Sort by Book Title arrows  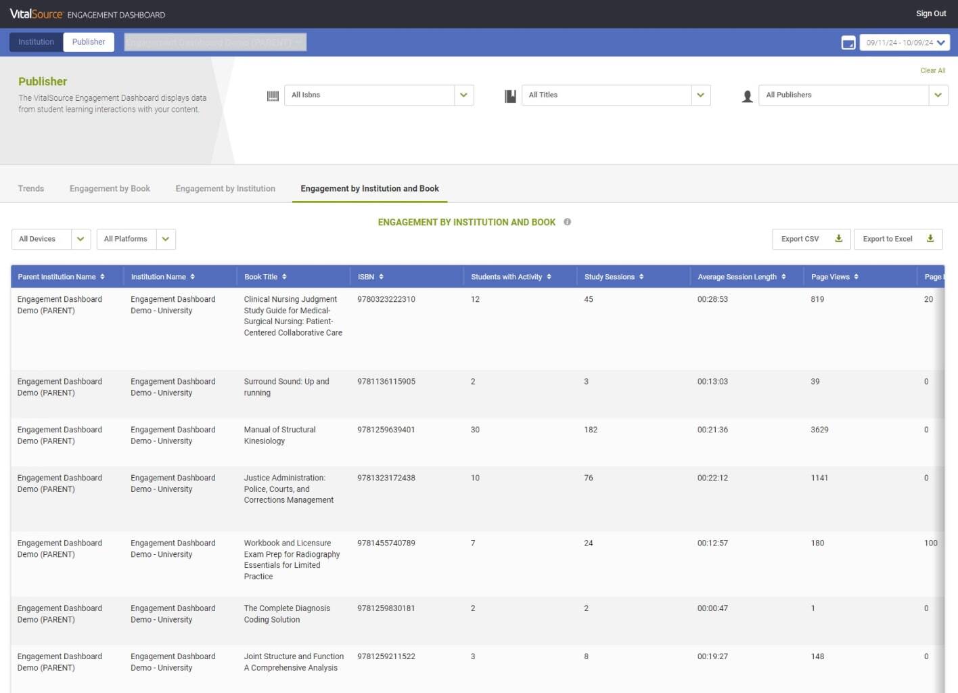[x=284, y=277]
